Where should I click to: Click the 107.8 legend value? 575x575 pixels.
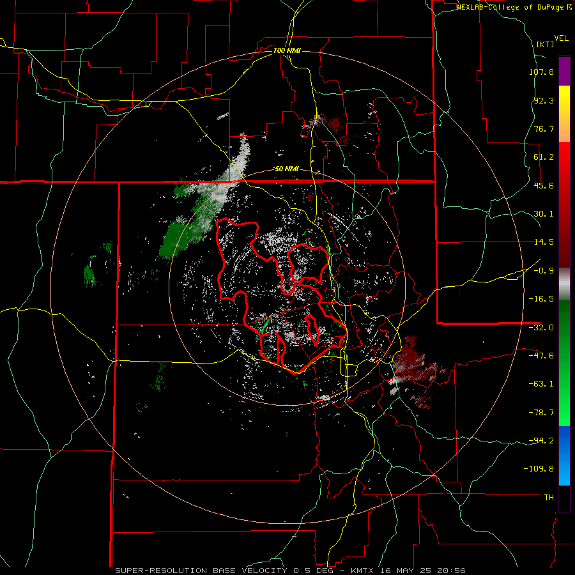point(541,72)
